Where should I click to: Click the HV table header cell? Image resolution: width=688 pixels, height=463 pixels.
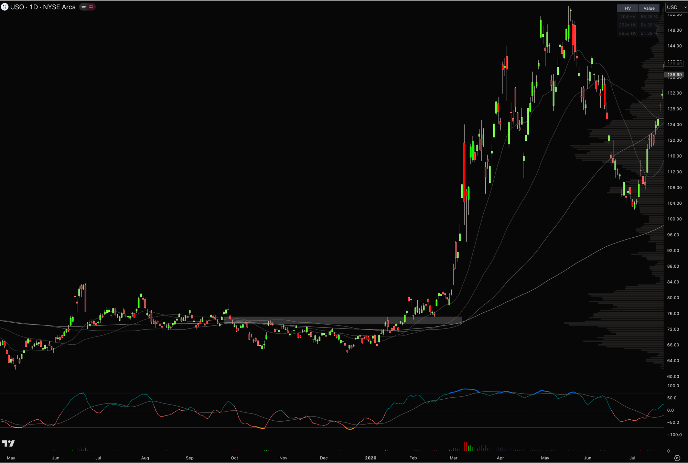628,8
